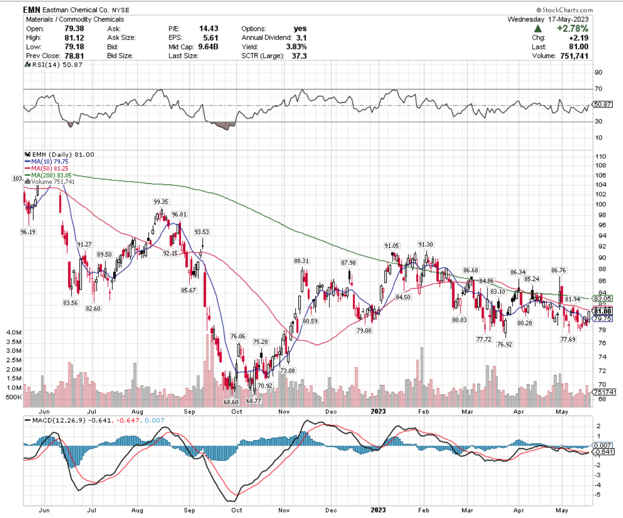
Task: Click the Materials / Commodity Chemicals sector line
Action: 75,19
